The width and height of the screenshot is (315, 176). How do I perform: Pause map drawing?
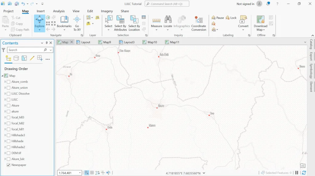click(x=297, y=173)
